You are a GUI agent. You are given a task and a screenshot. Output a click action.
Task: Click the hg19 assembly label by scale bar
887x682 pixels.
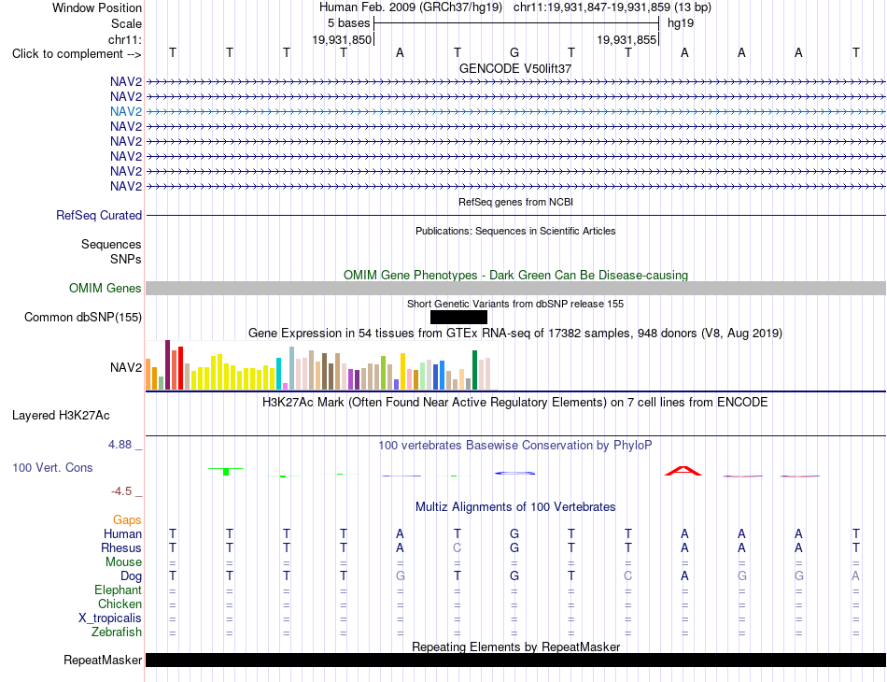click(x=681, y=23)
